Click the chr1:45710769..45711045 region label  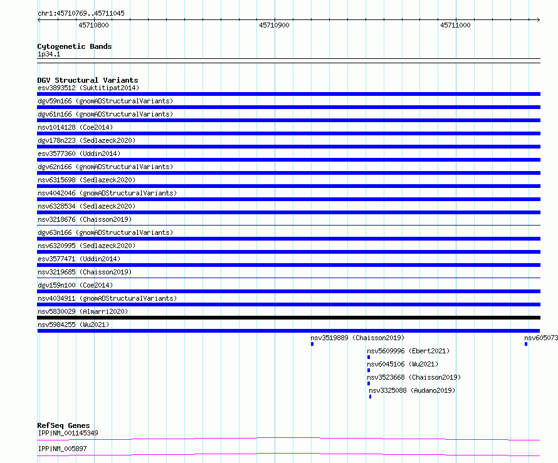(81, 13)
